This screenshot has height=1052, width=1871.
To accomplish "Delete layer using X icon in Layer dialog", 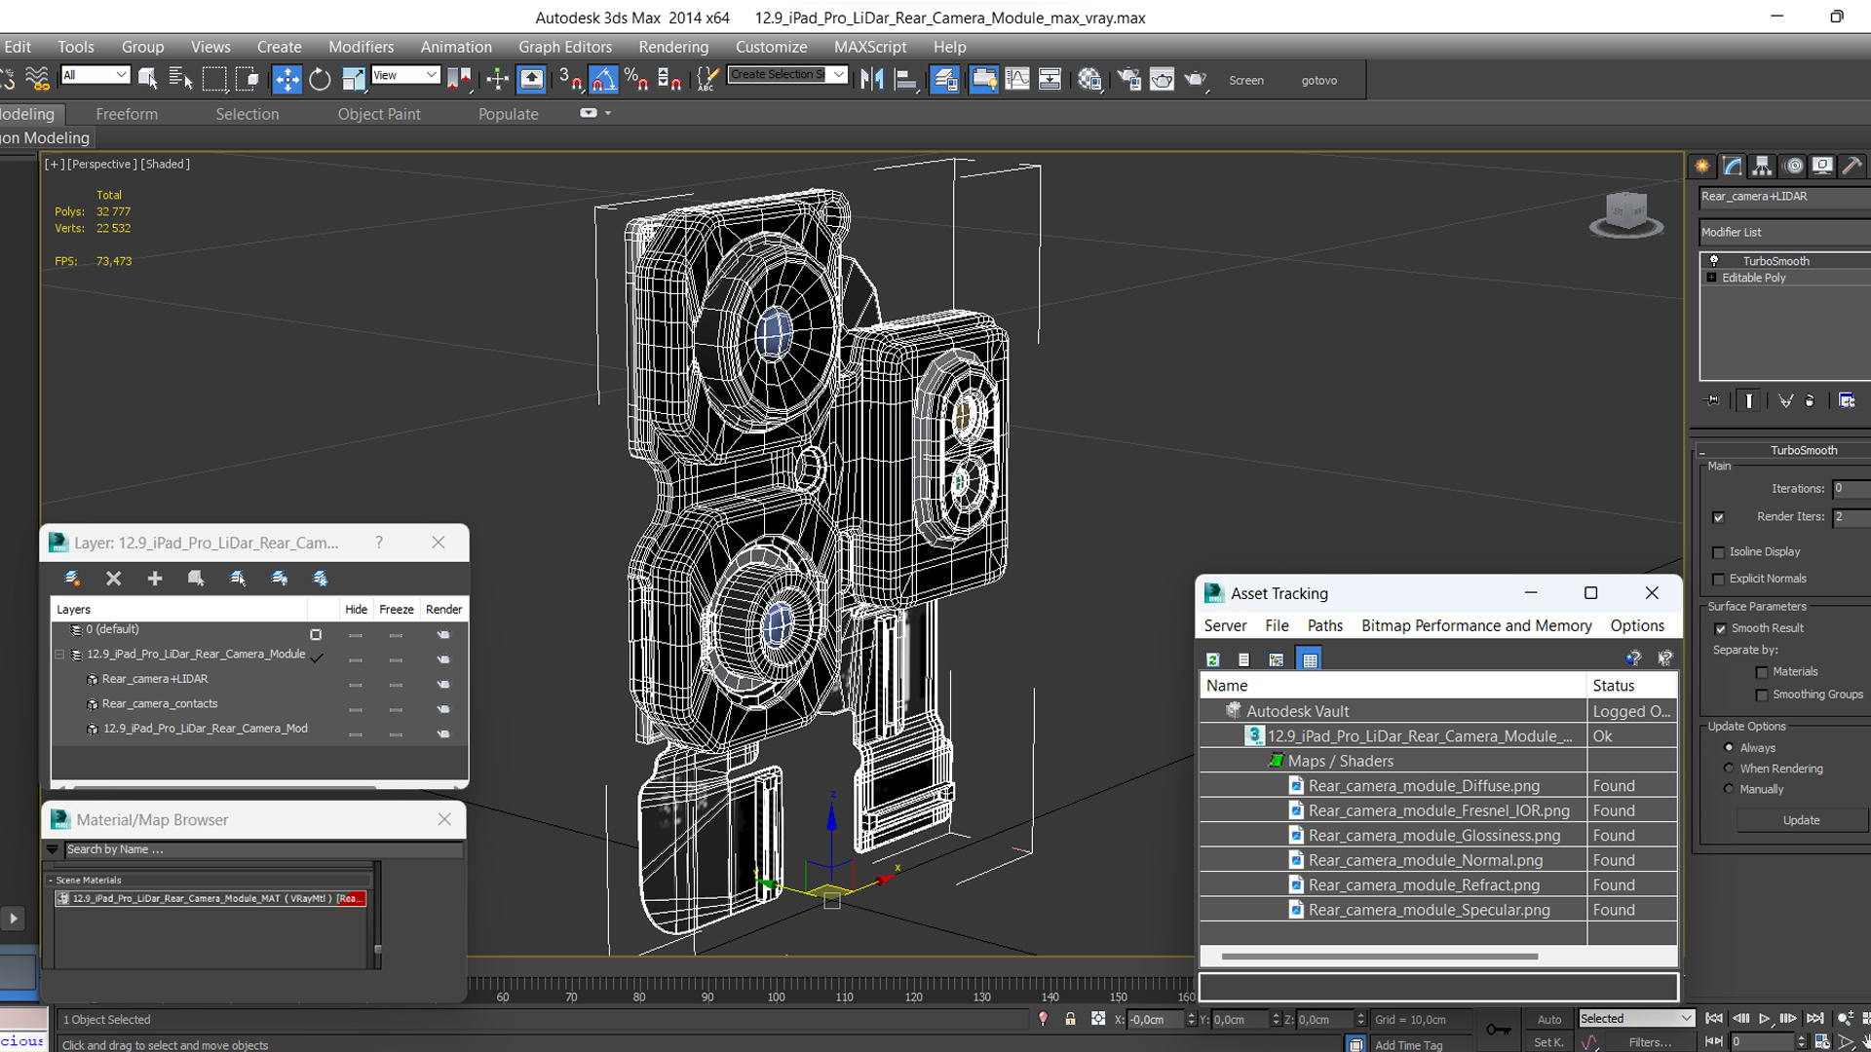I will [114, 579].
